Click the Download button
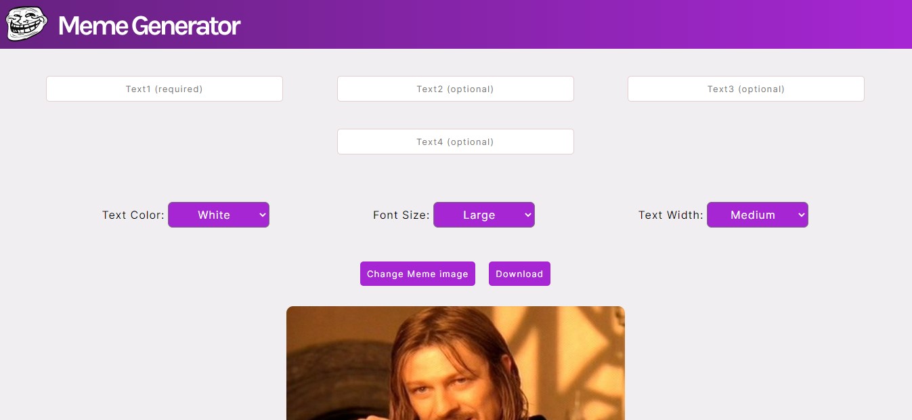912x420 pixels. [519, 274]
